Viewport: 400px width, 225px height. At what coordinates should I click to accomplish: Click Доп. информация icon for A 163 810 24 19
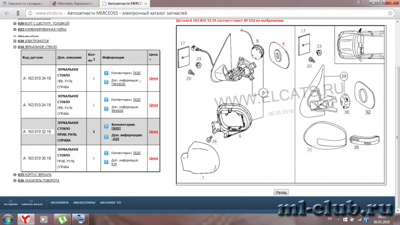[106, 109]
